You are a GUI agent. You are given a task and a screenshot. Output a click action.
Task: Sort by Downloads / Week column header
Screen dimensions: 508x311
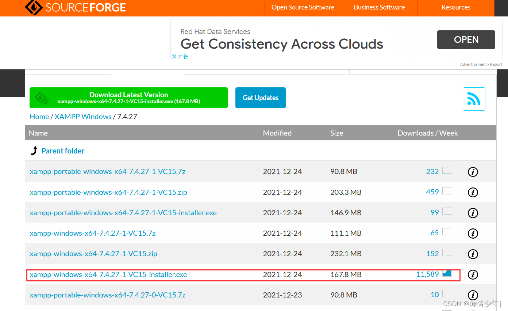tap(428, 133)
